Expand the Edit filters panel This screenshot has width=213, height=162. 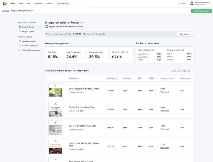click(185, 34)
